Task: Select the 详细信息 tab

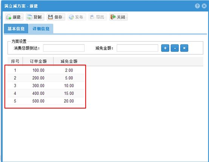Action: pos(41,29)
